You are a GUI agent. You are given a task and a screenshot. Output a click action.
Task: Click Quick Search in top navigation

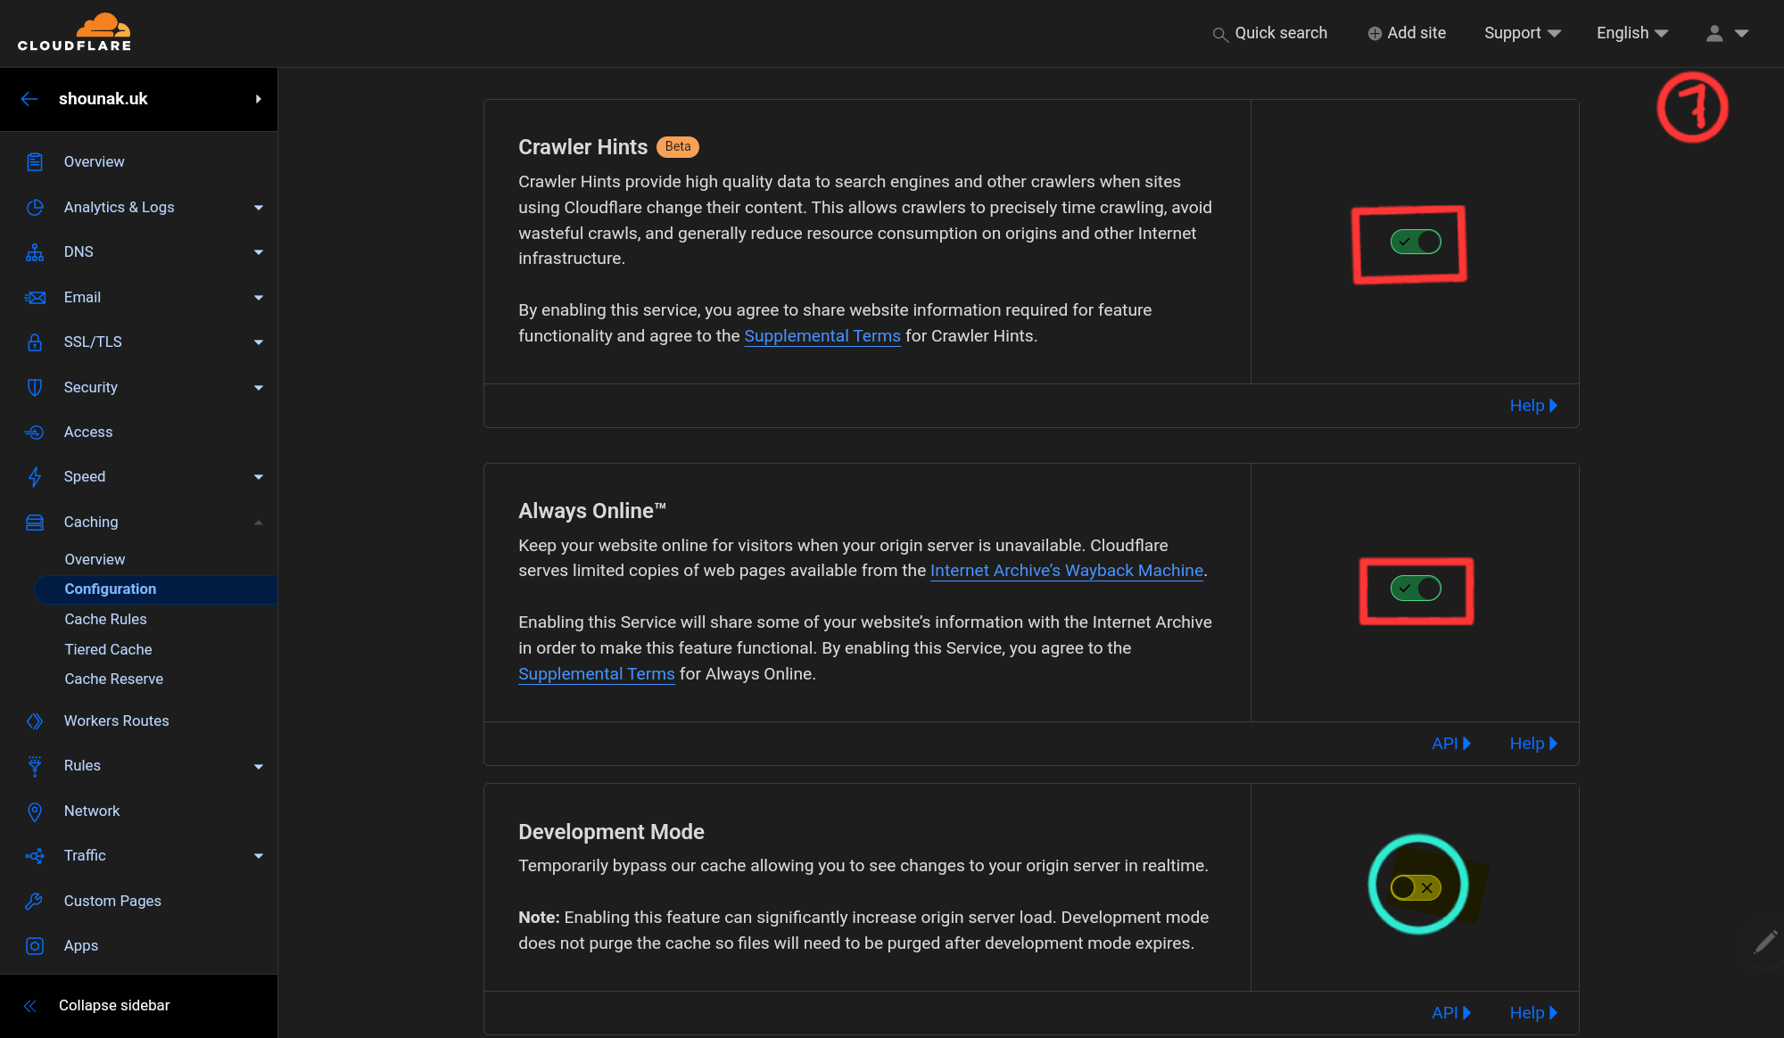(x=1270, y=33)
